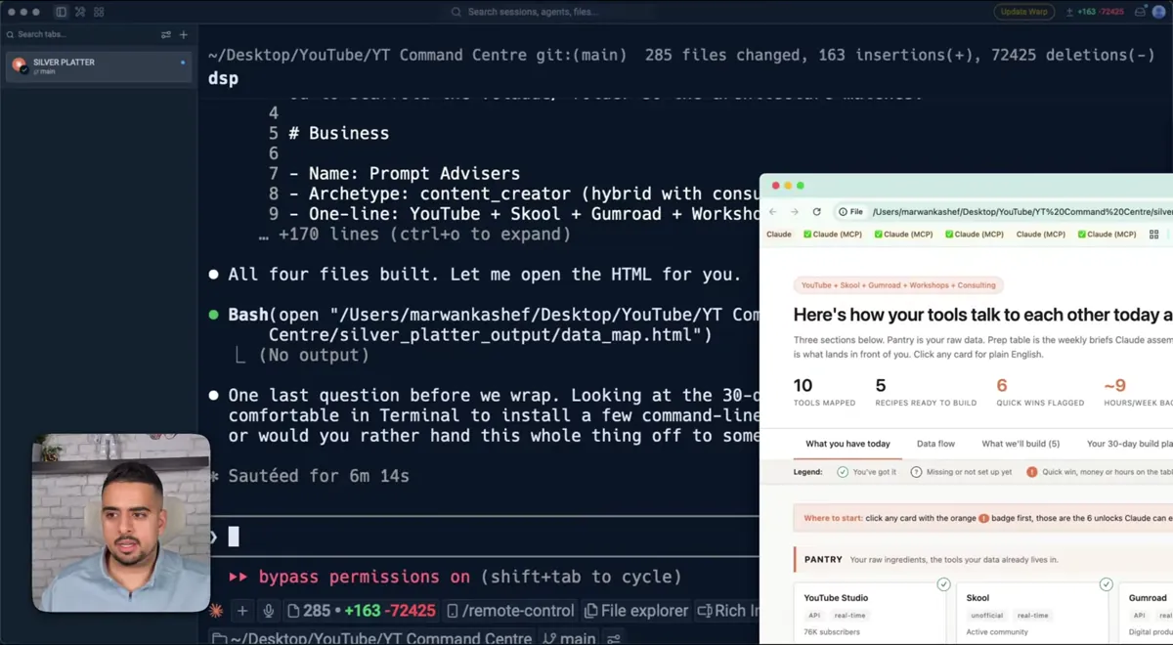Image resolution: width=1173 pixels, height=645 pixels.
Task: Click the orange Claude starburst icon
Action: 216,611
